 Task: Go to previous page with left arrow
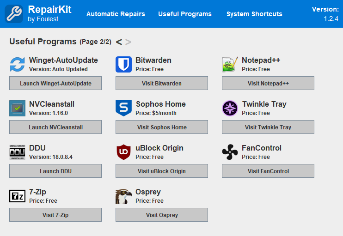pyautogui.click(x=119, y=42)
